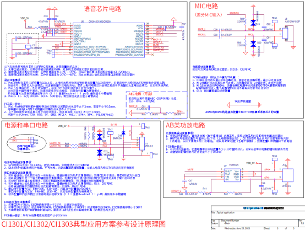305x230 pixels.
Task: Click the SPK- label in amplifier circuit
Action: 267,178
